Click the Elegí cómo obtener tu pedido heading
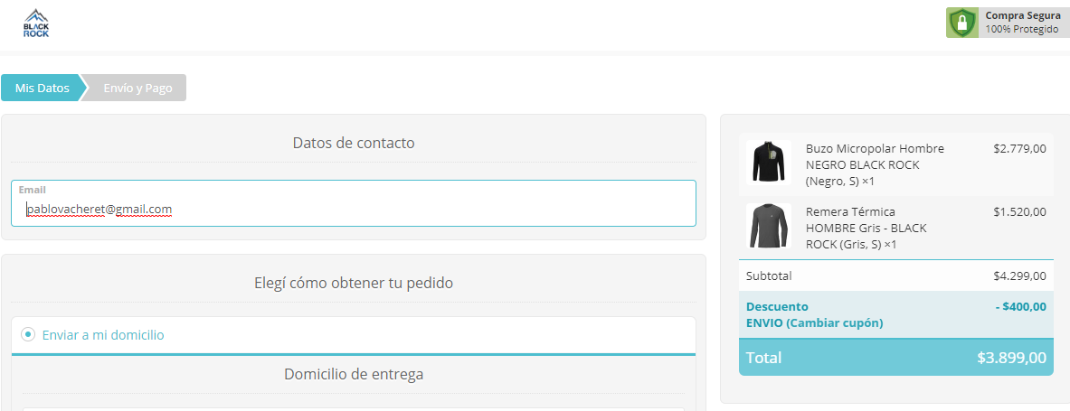 click(354, 283)
